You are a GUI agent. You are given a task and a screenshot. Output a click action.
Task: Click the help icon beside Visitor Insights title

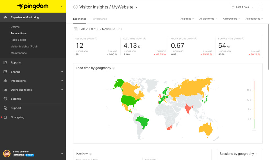(75, 7)
